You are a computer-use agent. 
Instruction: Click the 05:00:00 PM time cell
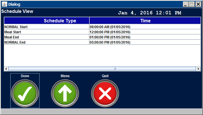click(x=145, y=42)
